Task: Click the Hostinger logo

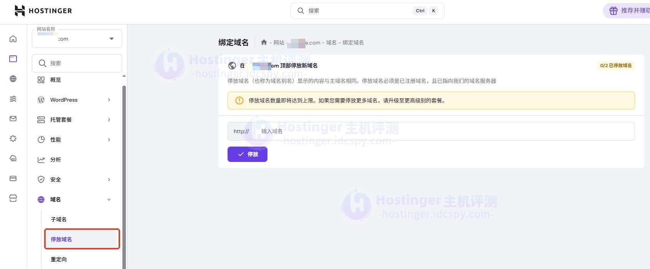Action: 43,11
